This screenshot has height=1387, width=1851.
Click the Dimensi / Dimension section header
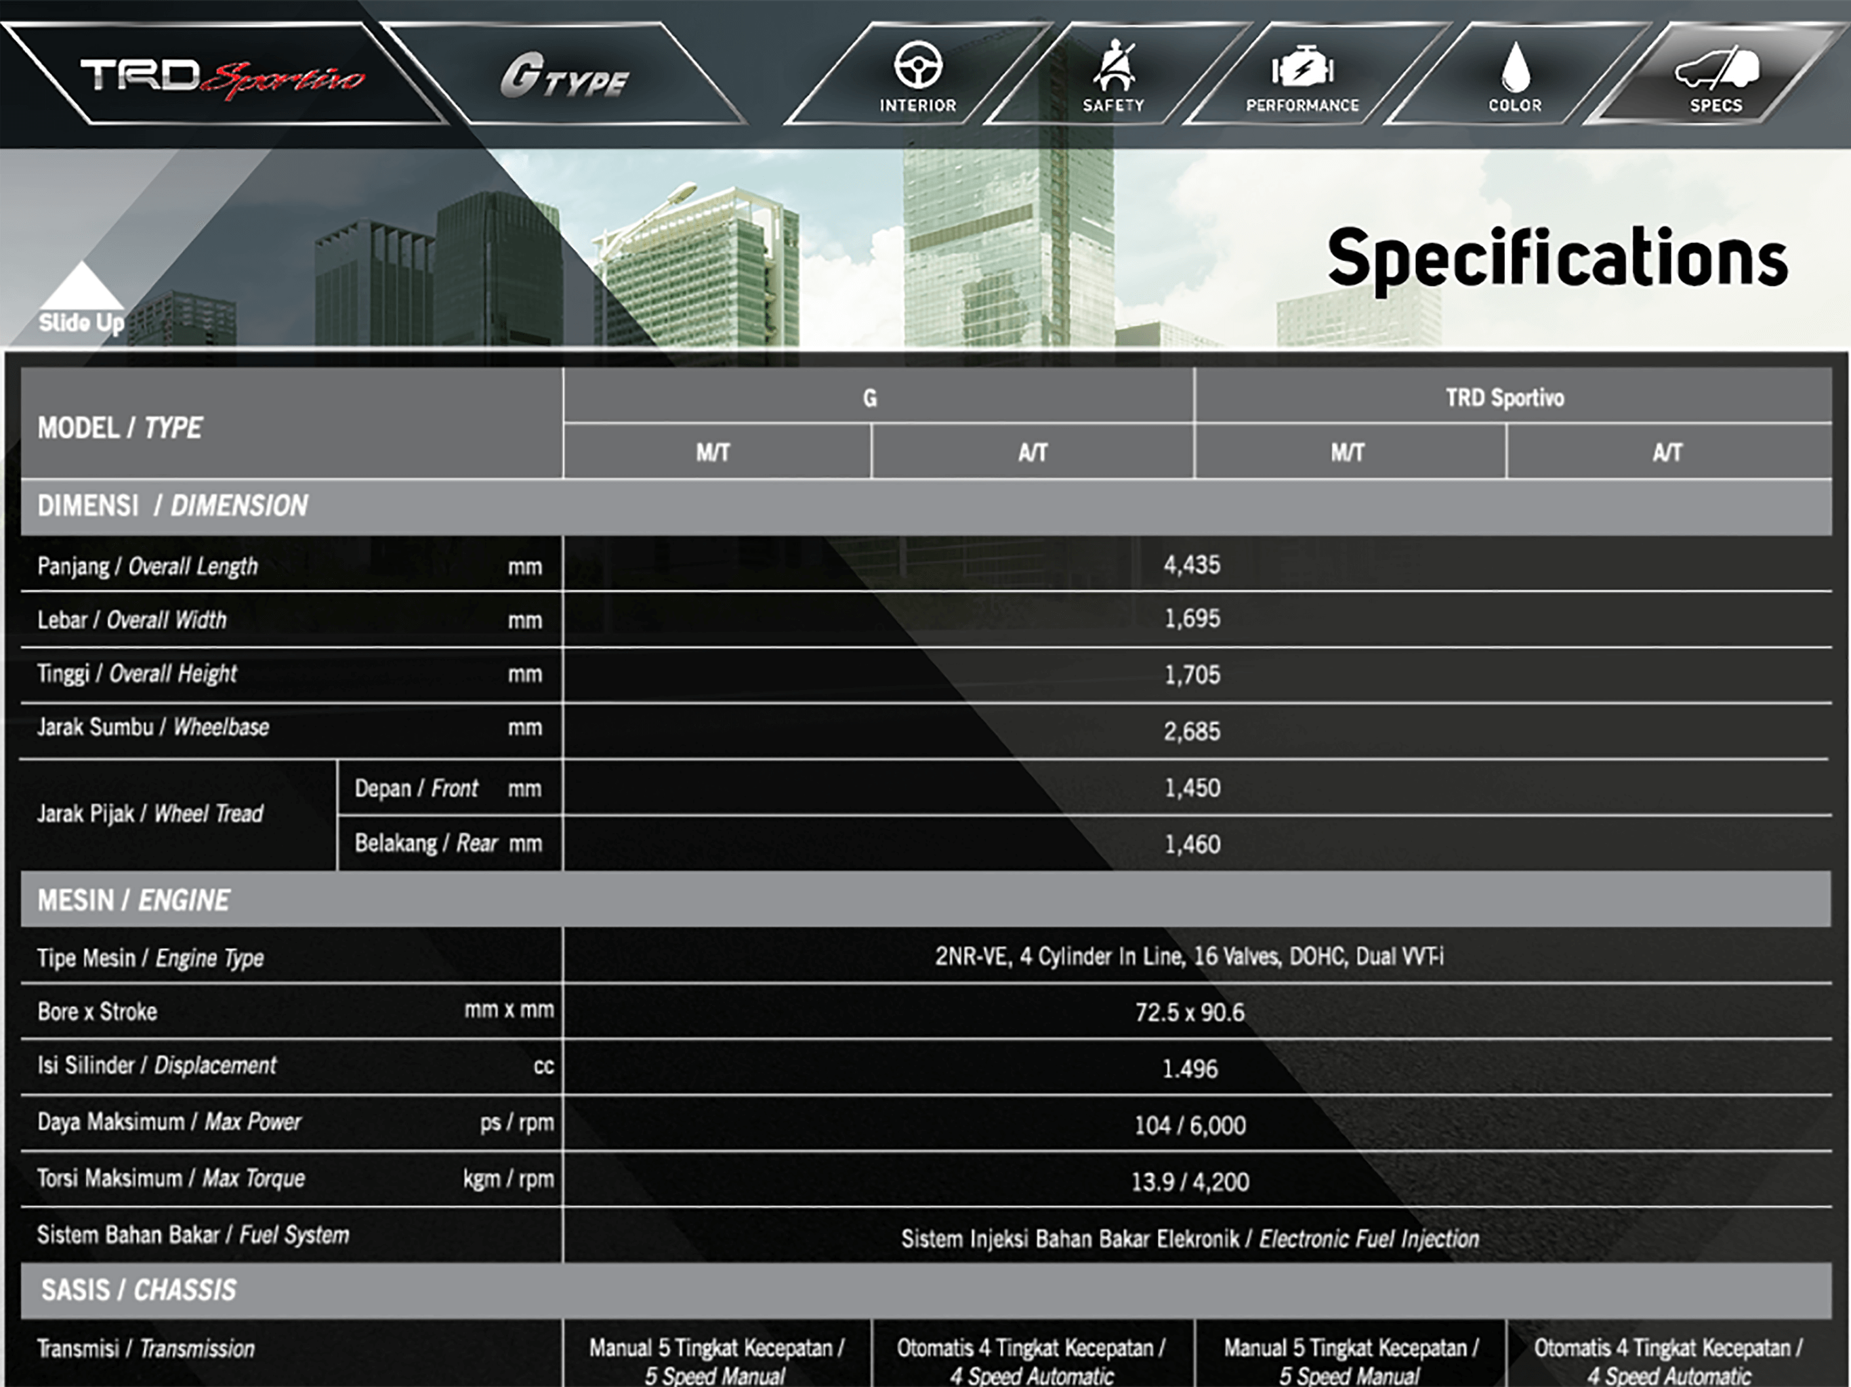(x=173, y=506)
